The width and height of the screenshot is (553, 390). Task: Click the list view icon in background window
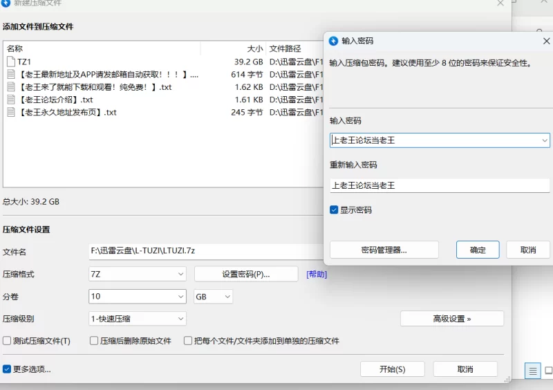(x=532, y=371)
